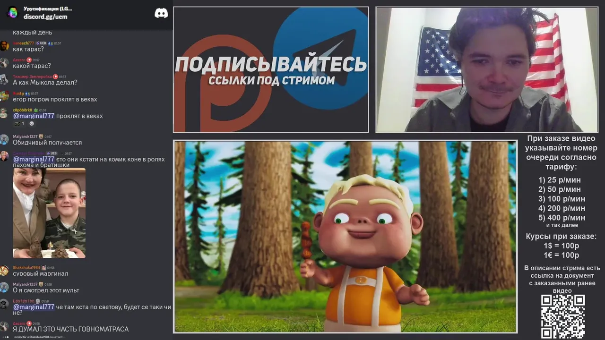
Task: Click tariff line '5) 400 р/мин'
Action: pos(562,218)
